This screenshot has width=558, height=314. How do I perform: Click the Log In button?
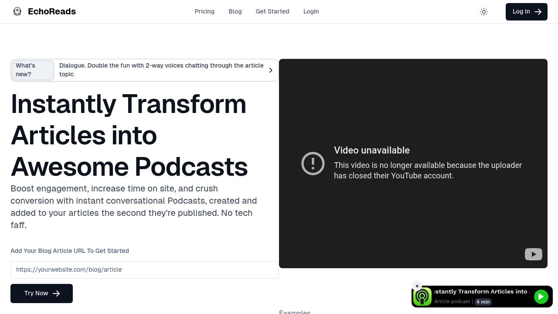click(x=527, y=12)
